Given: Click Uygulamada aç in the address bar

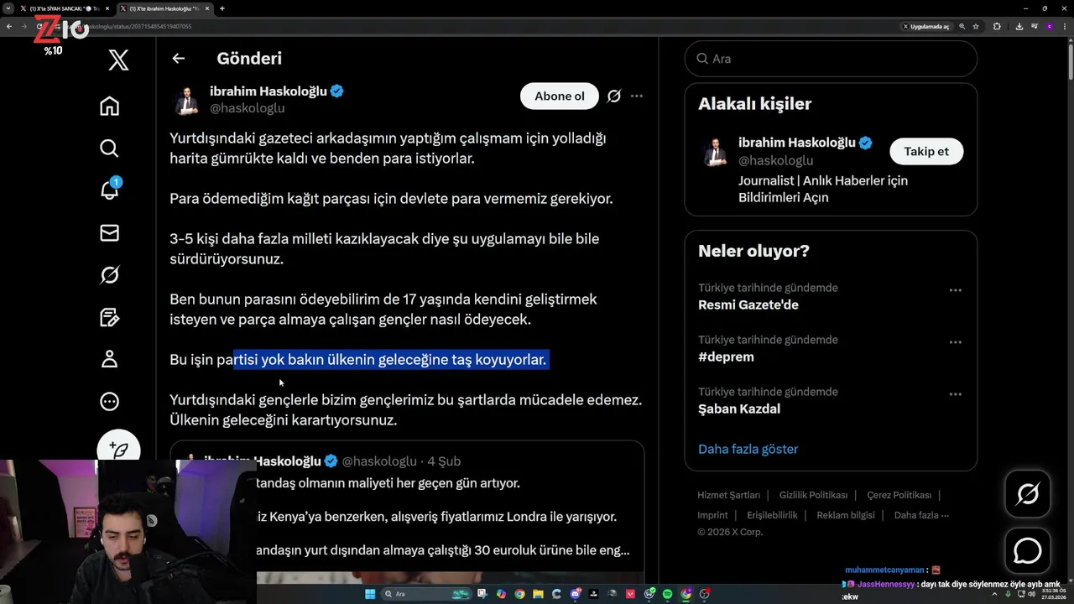Looking at the screenshot, I should [926, 27].
